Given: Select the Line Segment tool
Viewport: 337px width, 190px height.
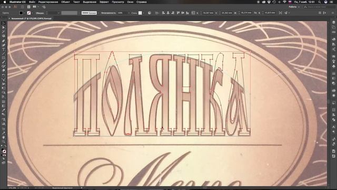Looking at the screenshot, I should pyautogui.click(x=4, y=54).
